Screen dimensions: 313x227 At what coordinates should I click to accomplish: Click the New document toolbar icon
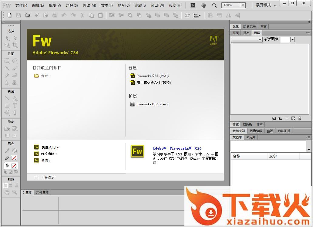coord(9,15)
